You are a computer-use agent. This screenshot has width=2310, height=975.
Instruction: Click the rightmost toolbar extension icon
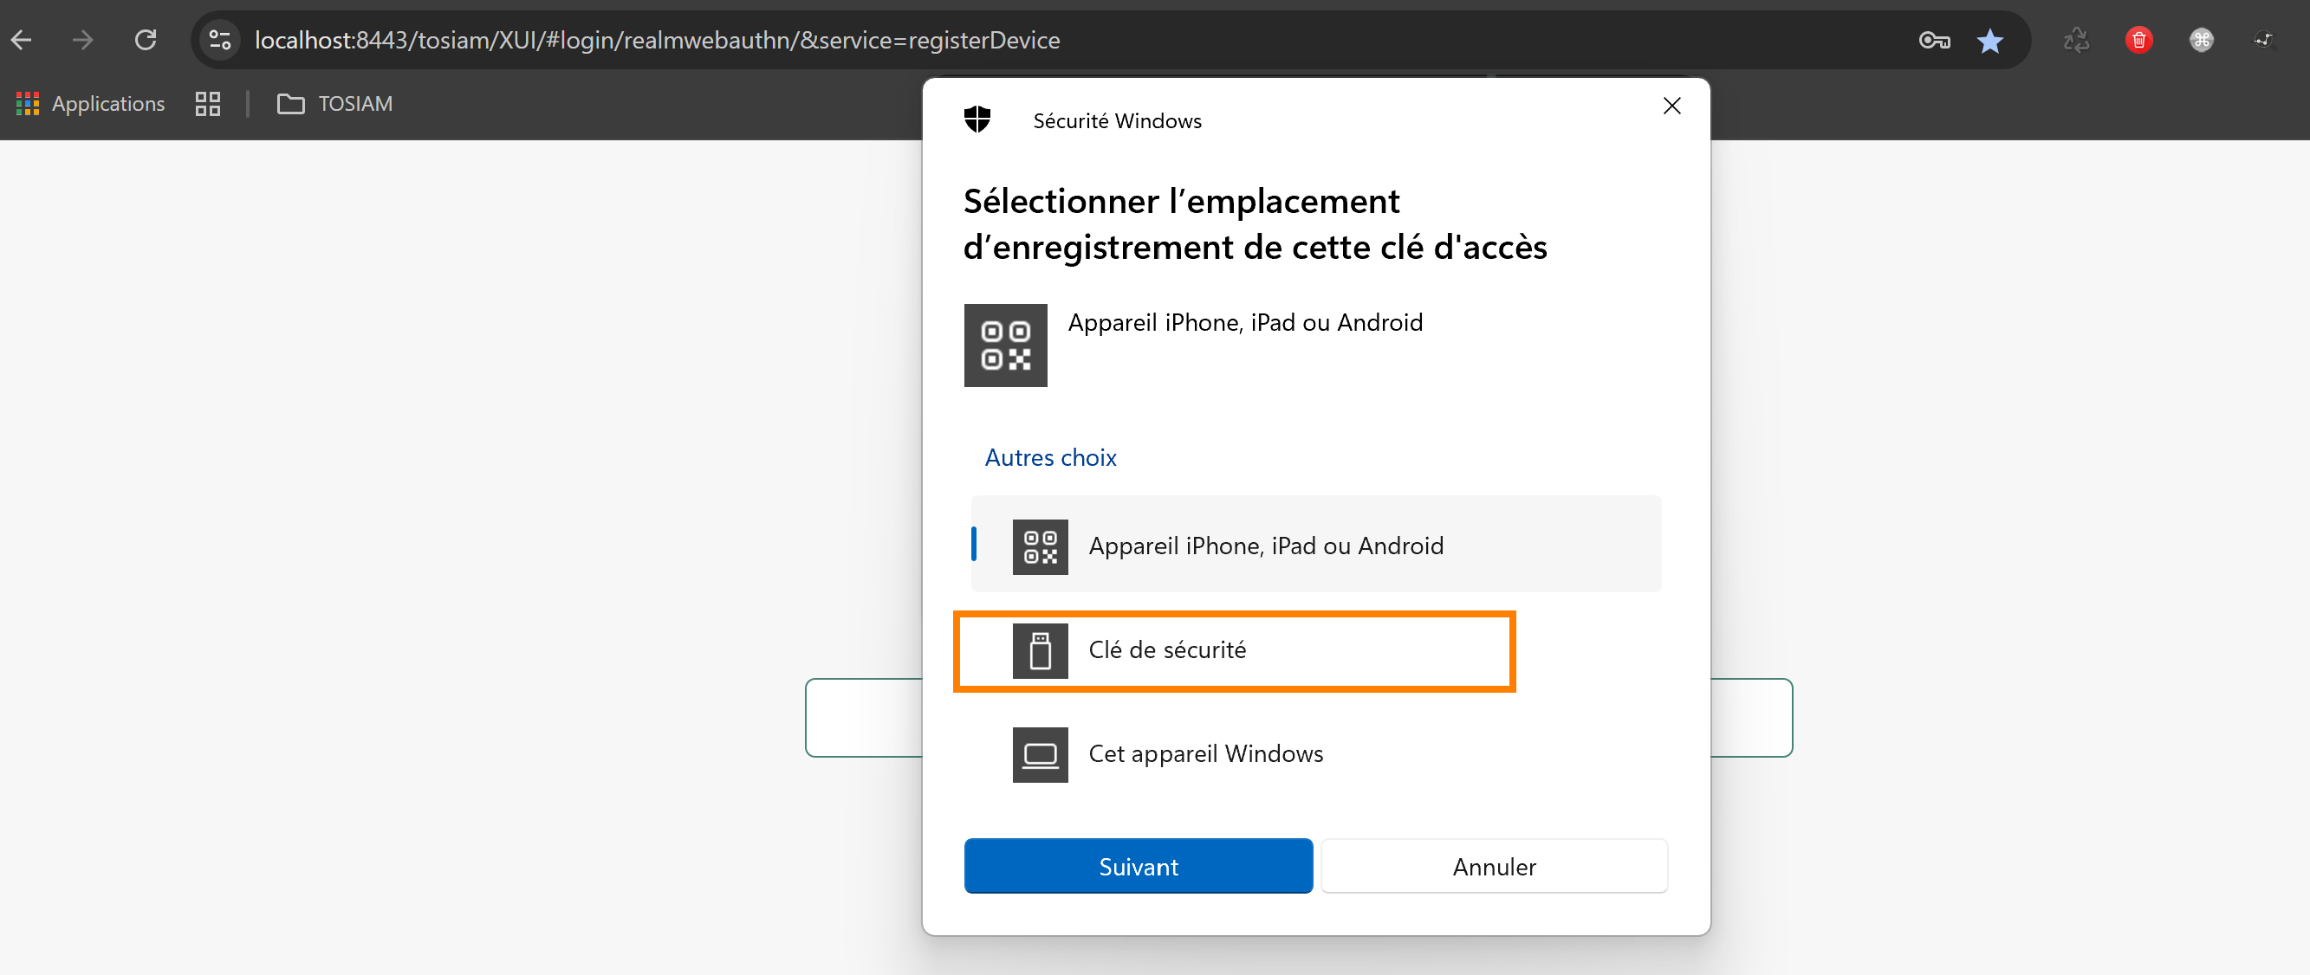click(2264, 41)
